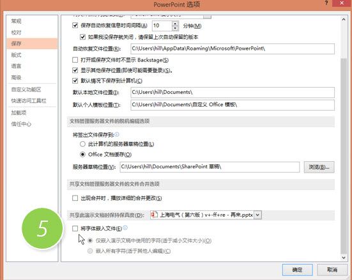Edit the 自动恢复文件位置 path field

click(x=233, y=49)
